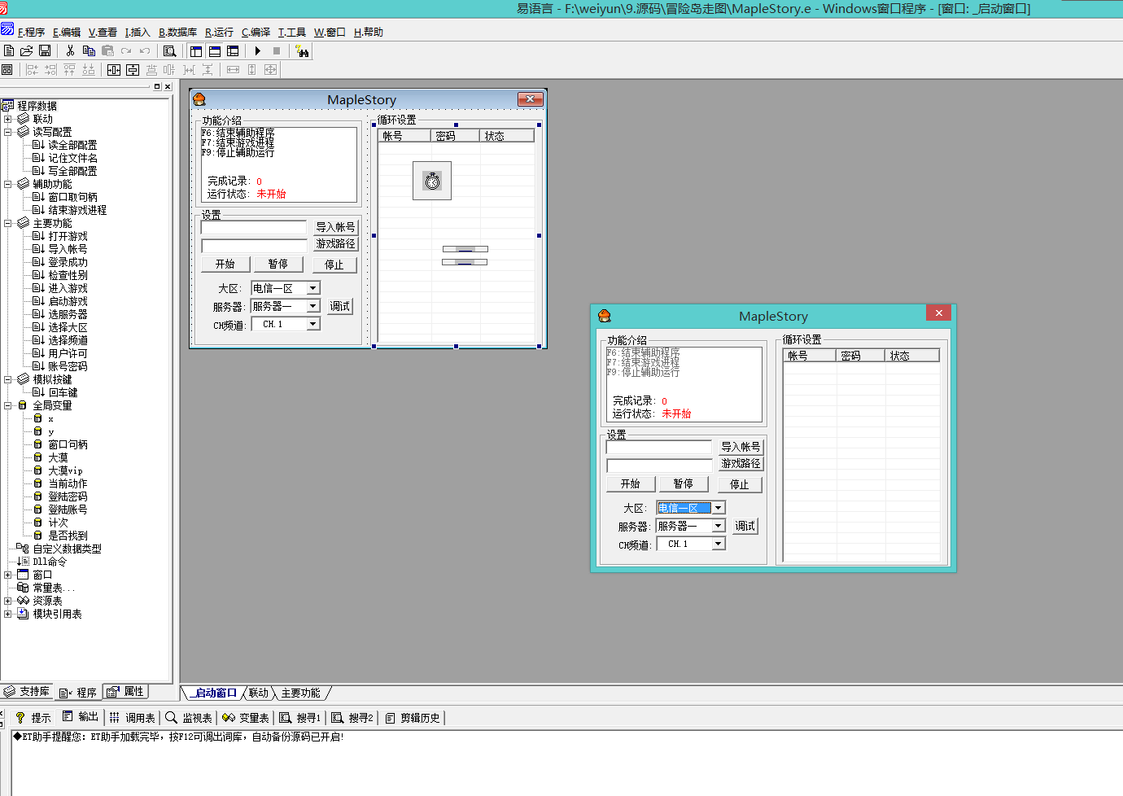
Task: Click the vertical centering alignment icon
Action: [x=133, y=70]
